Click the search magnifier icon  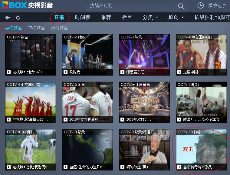click(181, 6)
